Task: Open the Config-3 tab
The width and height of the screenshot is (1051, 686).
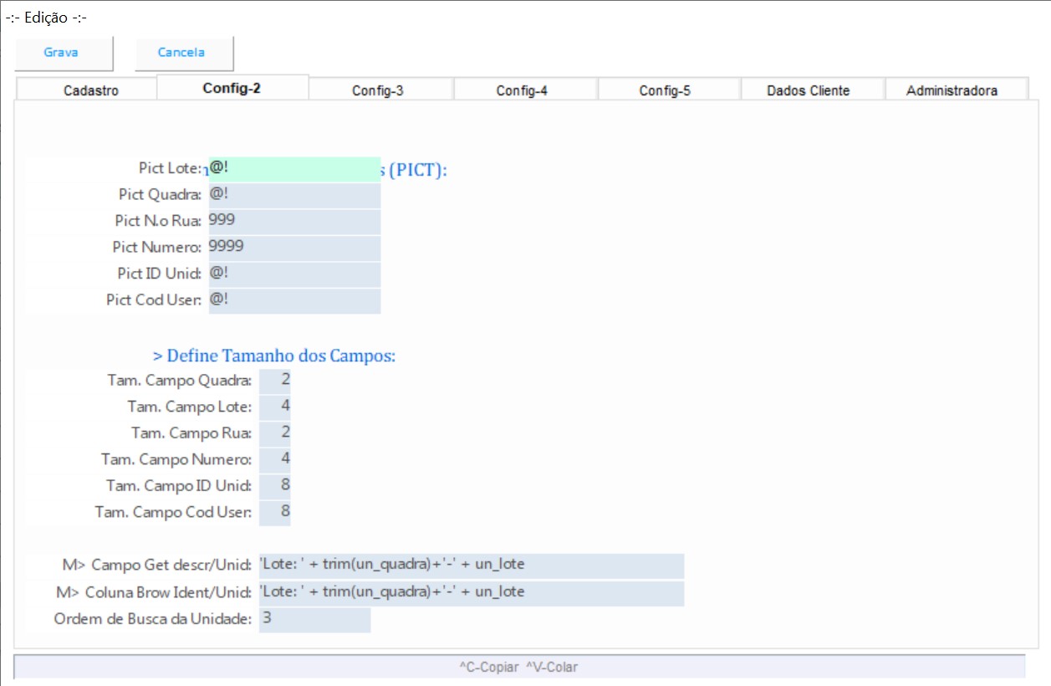Action: (x=378, y=90)
